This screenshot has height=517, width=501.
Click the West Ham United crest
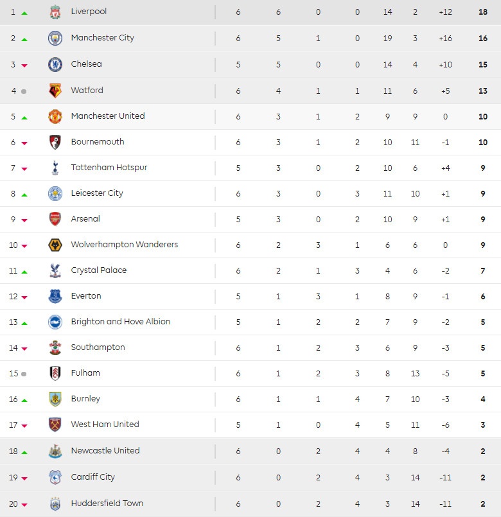55,425
